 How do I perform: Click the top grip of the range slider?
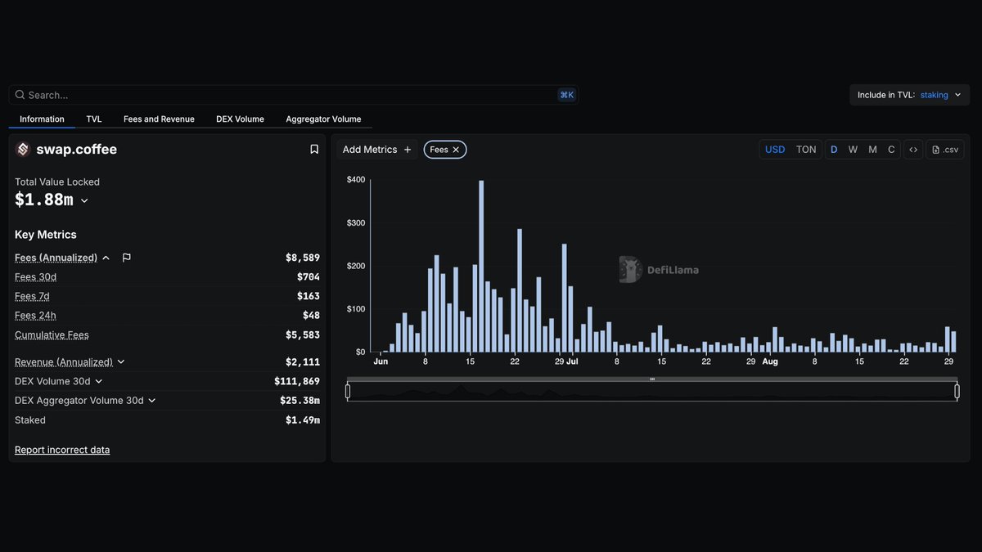pyautogui.click(x=652, y=379)
